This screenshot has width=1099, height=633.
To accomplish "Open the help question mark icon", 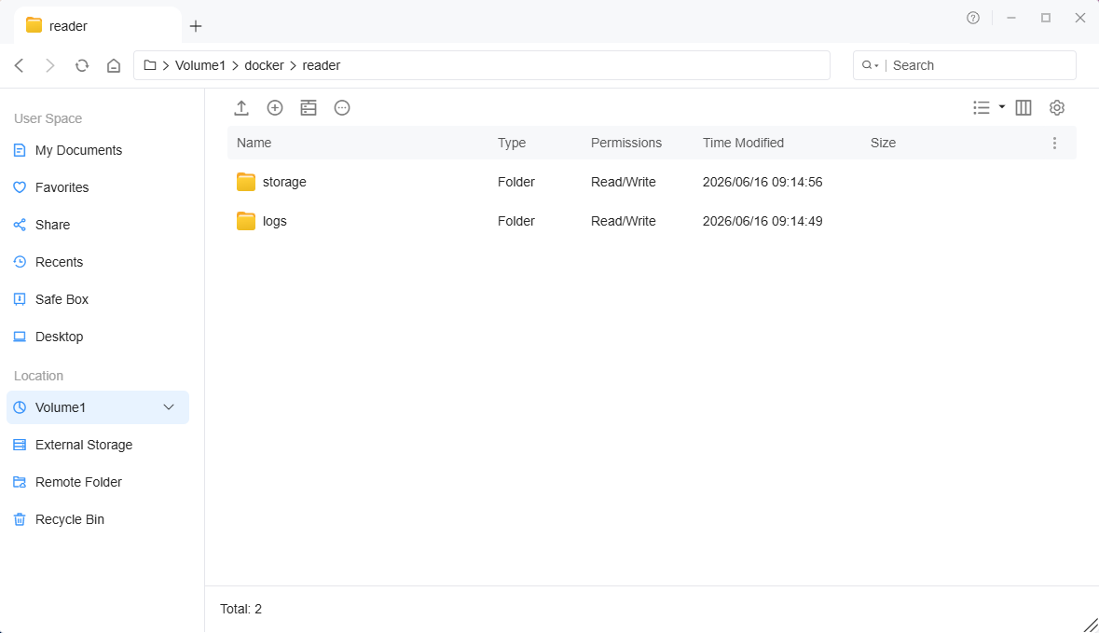I will (x=973, y=18).
